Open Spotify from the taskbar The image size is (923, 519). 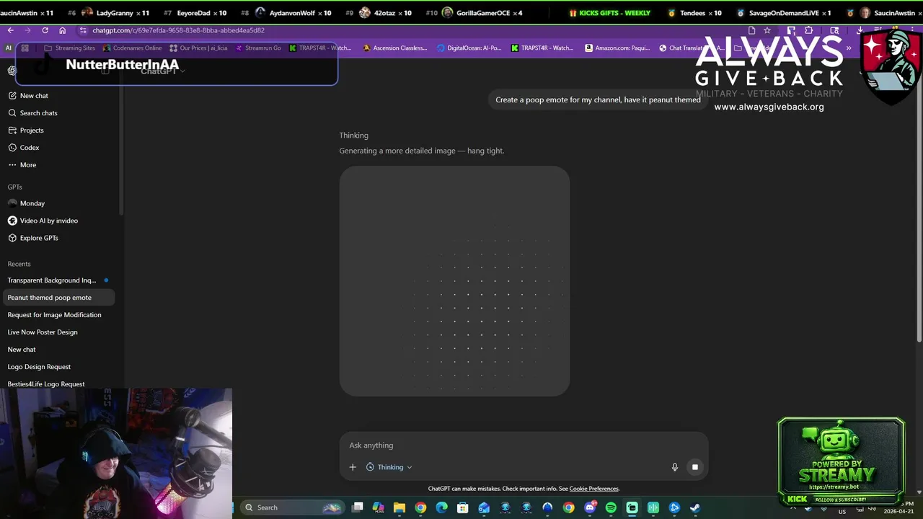[x=611, y=507]
